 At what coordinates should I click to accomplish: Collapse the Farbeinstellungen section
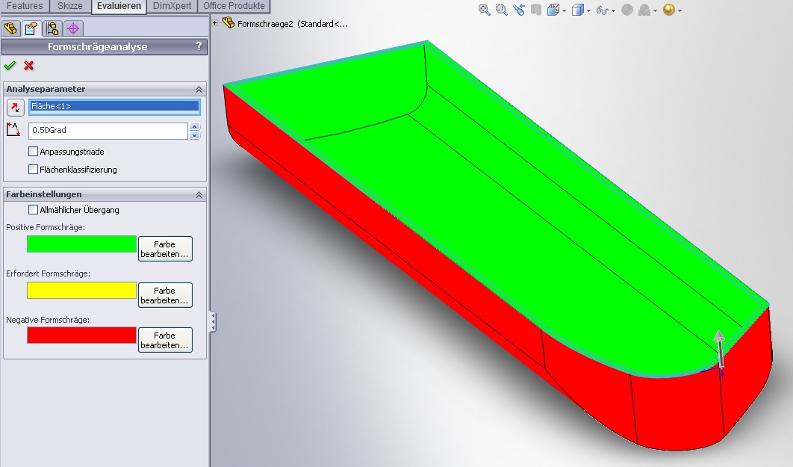tap(199, 194)
